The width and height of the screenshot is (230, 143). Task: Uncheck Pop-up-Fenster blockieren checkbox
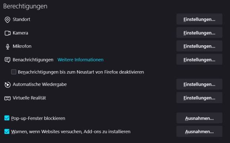tap(7, 118)
